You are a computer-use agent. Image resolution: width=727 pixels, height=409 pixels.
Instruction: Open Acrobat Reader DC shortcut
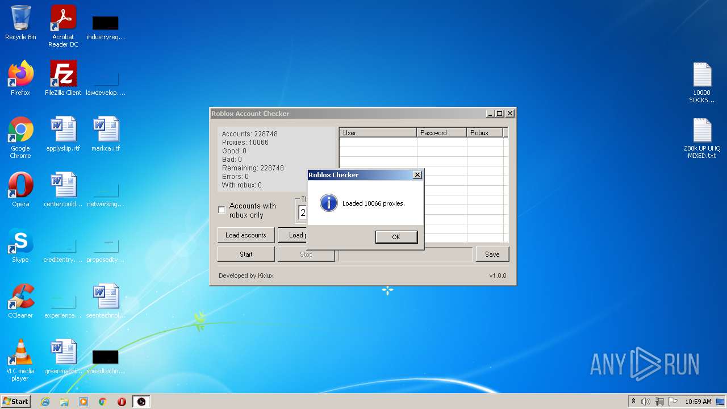[x=63, y=26]
